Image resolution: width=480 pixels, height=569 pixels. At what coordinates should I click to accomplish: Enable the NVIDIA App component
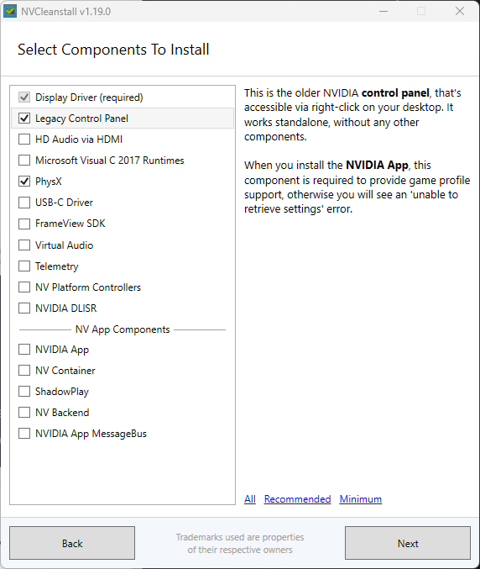point(24,350)
